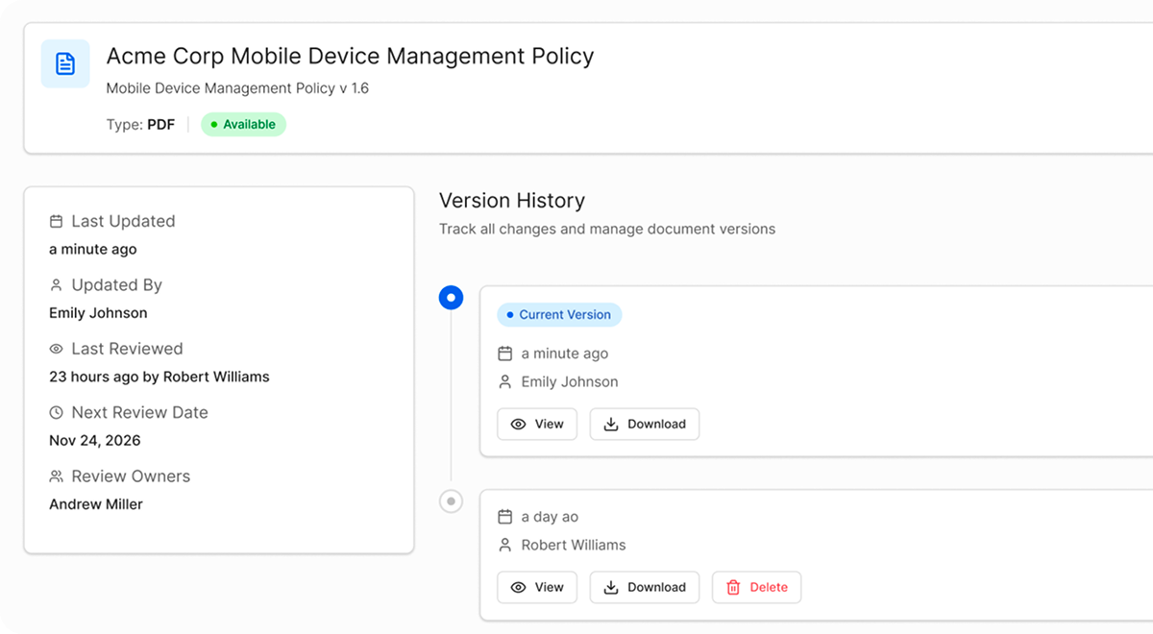Select the blue current version timeline marker
This screenshot has width=1153, height=634.
tap(451, 298)
